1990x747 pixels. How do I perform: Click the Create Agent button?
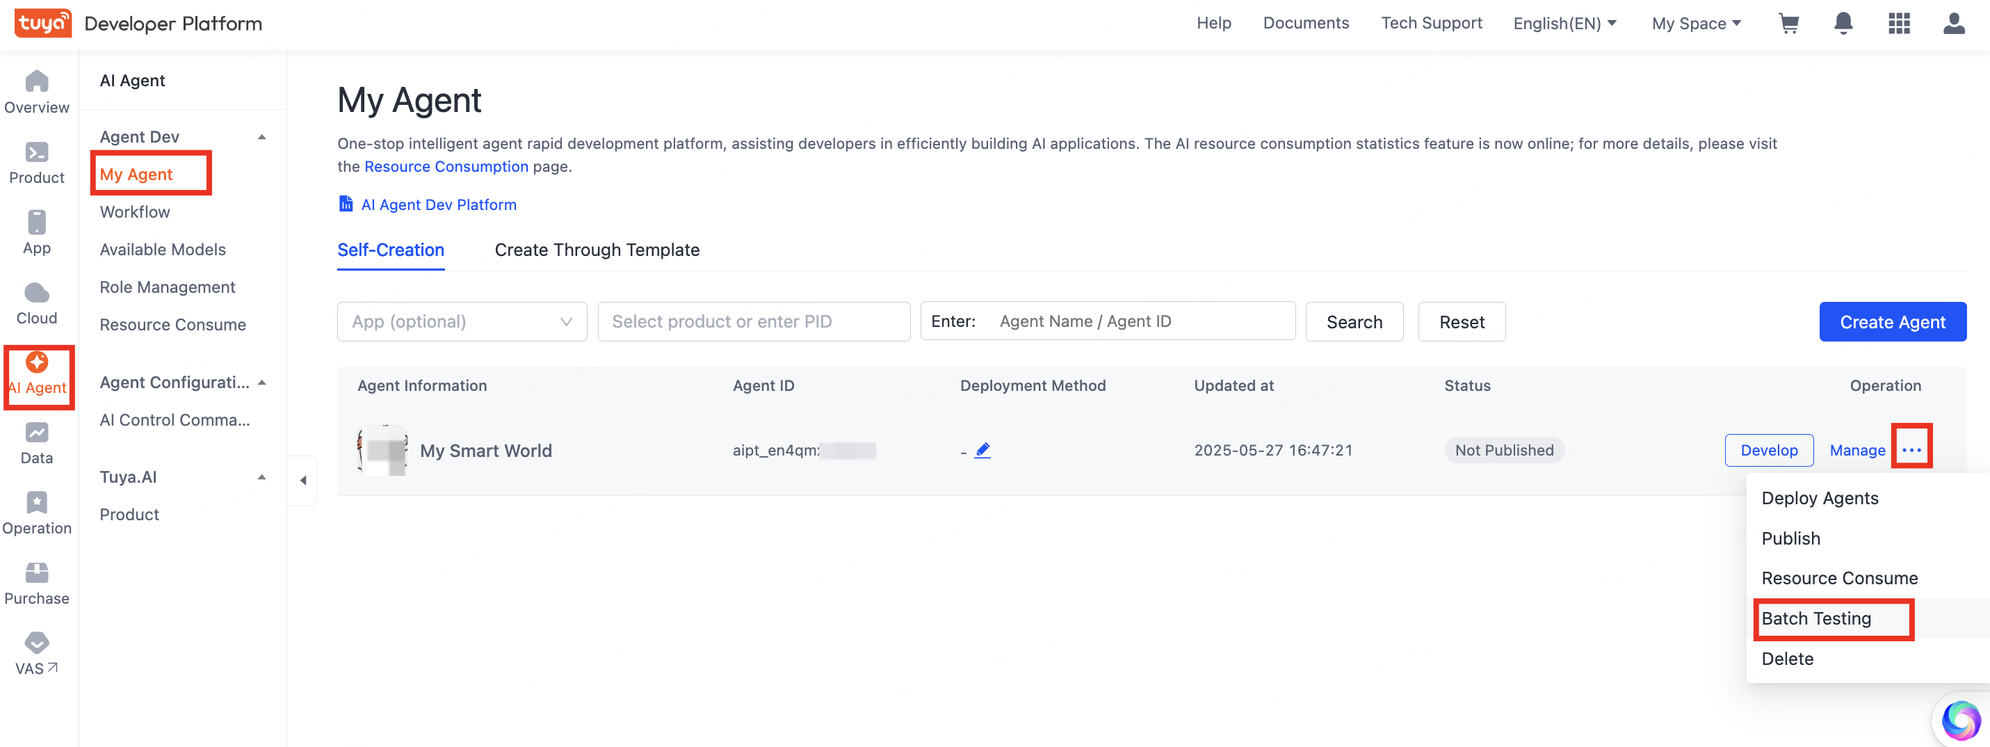1892,321
